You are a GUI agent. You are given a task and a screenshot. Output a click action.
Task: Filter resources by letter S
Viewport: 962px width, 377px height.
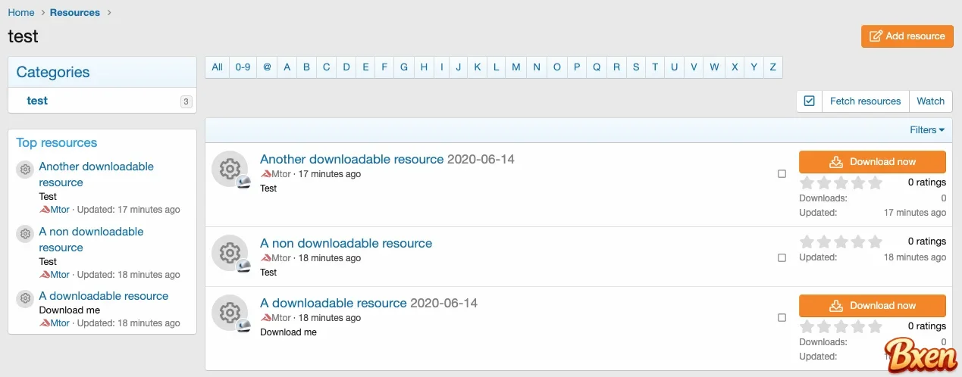636,67
